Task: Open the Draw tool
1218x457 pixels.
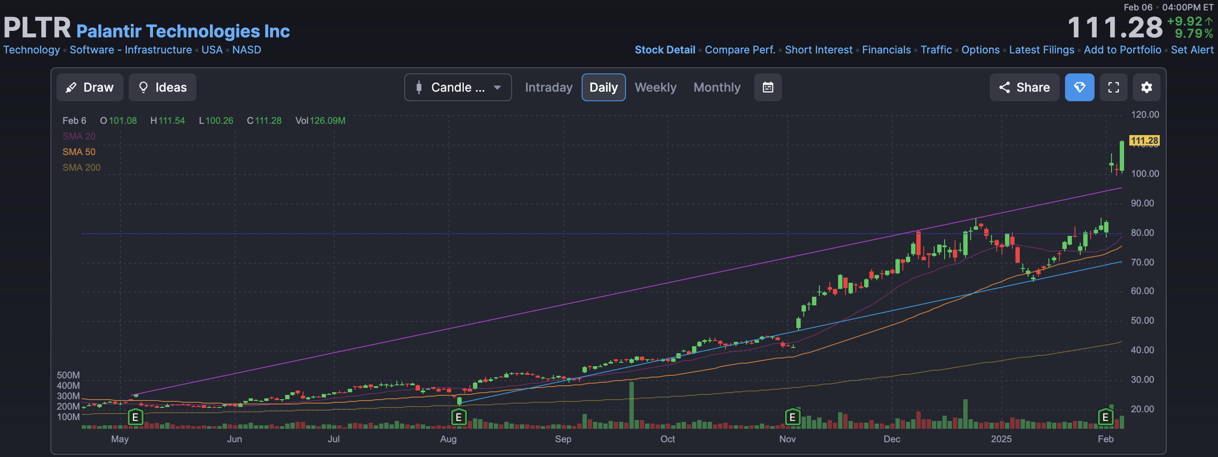Action: pos(90,87)
